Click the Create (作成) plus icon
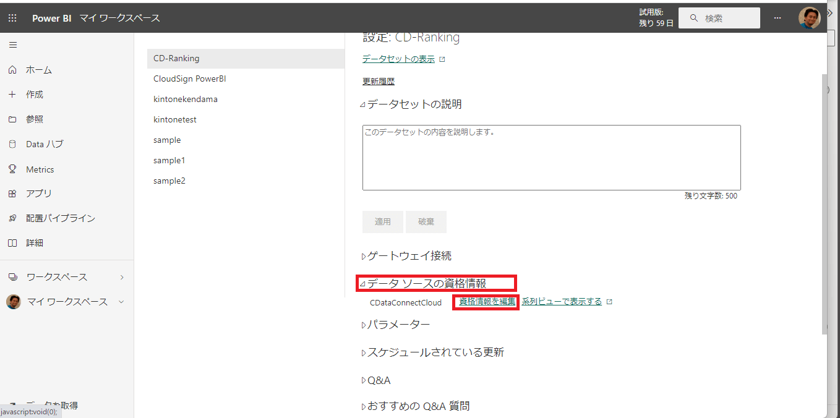 [12, 95]
